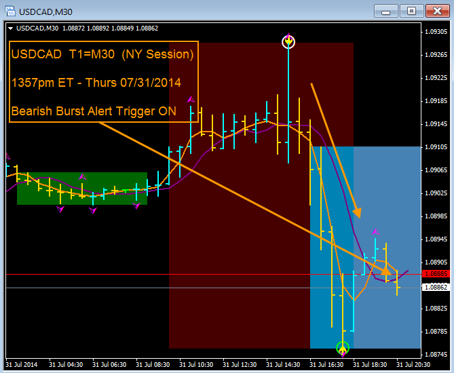Select the yellow arrow in the green circle at the bottom
This screenshot has width=454, height=373.
343,348
